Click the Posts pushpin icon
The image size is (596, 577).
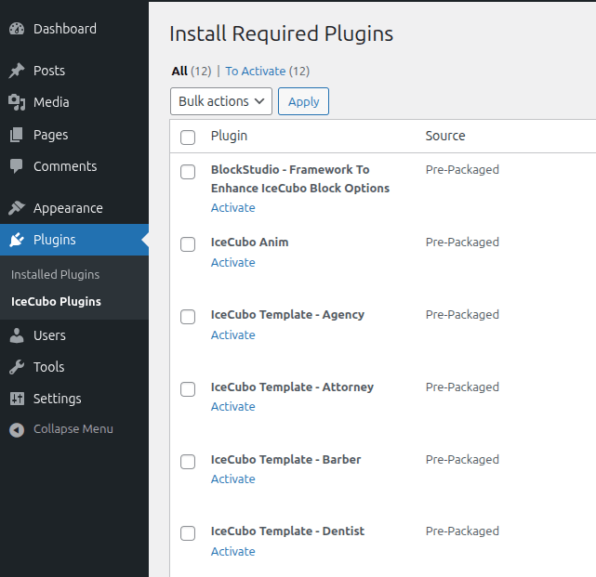tap(17, 71)
